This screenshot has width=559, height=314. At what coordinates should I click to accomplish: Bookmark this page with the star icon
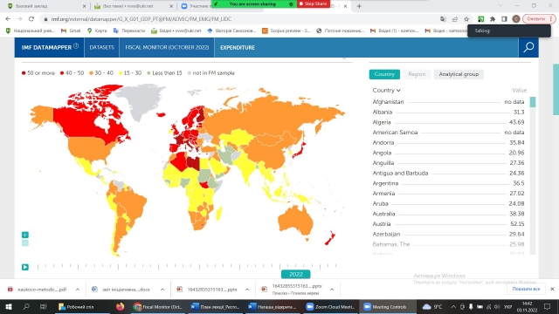pyautogui.click(x=466, y=19)
